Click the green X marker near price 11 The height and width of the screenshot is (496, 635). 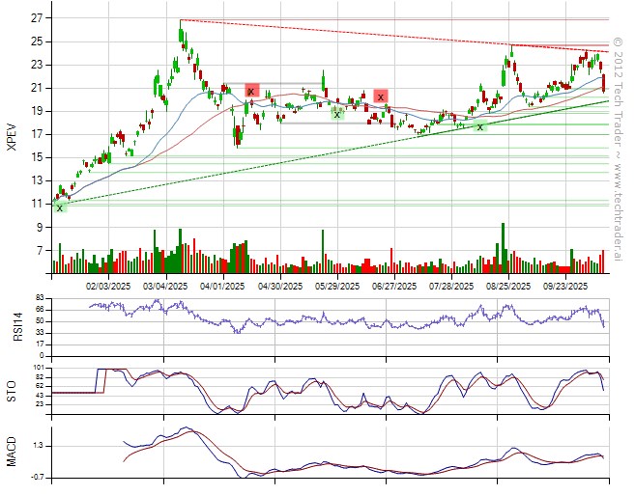pos(60,207)
